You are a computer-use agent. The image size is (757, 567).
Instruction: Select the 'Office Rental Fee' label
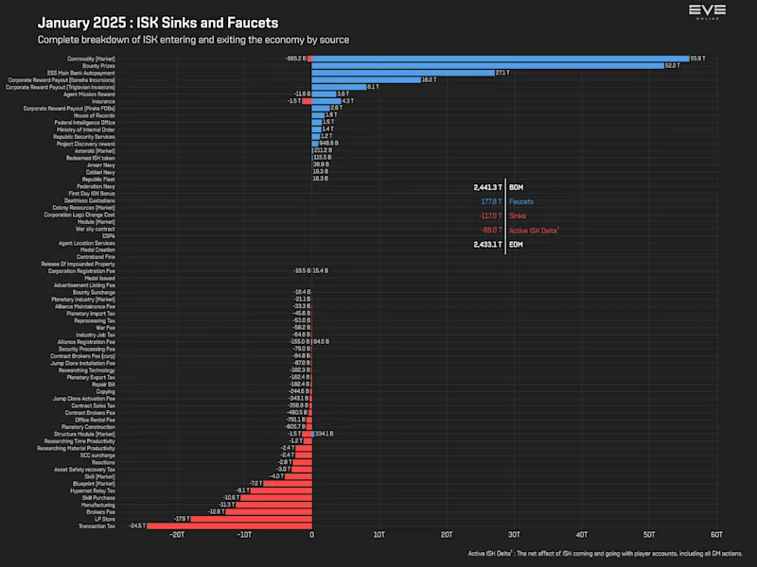96,420
